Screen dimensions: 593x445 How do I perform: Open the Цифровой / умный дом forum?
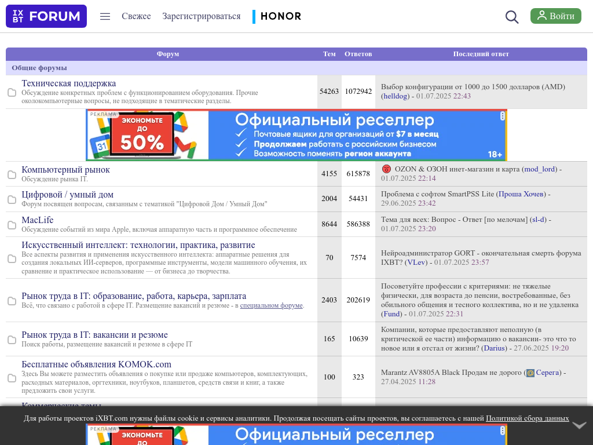(x=67, y=195)
